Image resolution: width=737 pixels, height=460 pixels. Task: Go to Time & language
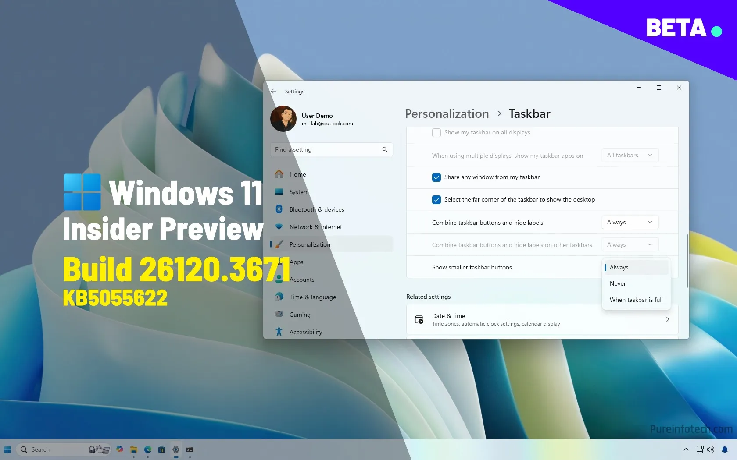click(x=331, y=297)
